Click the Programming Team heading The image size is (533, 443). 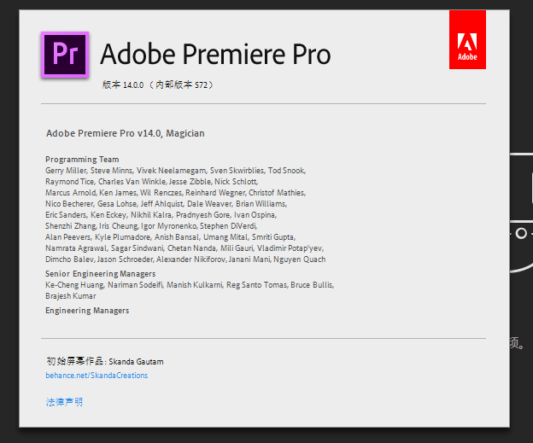(x=82, y=160)
